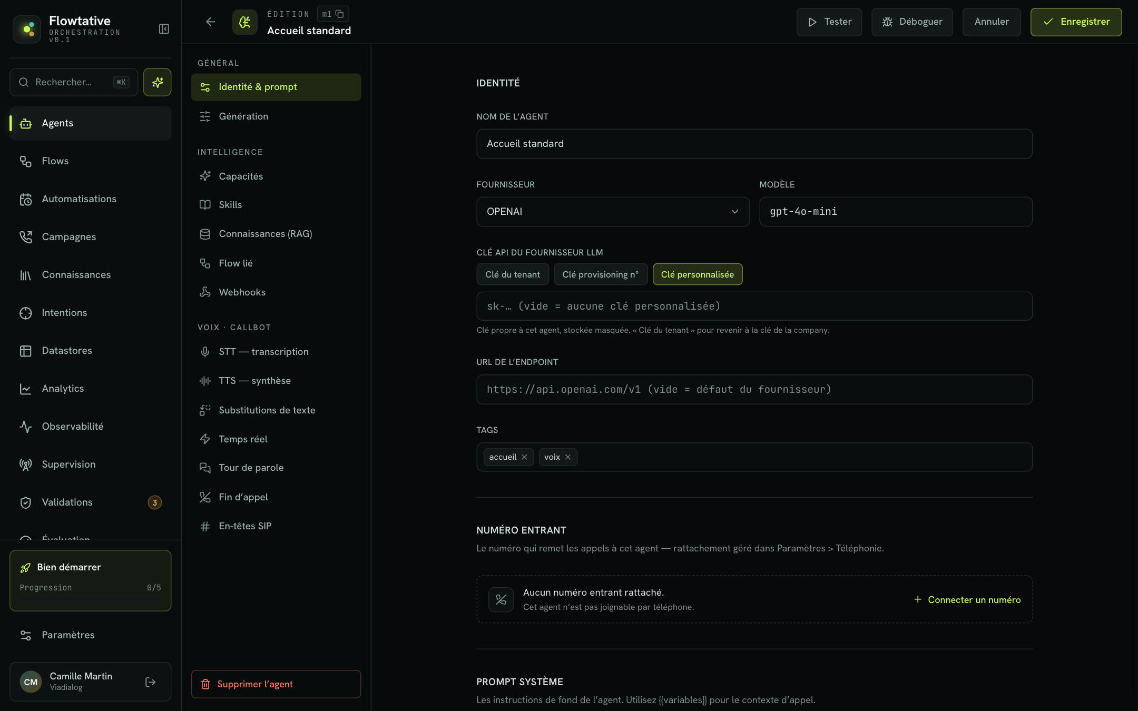Select the Clé du tenant option
This screenshot has width=1138, height=711.
click(513, 274)
